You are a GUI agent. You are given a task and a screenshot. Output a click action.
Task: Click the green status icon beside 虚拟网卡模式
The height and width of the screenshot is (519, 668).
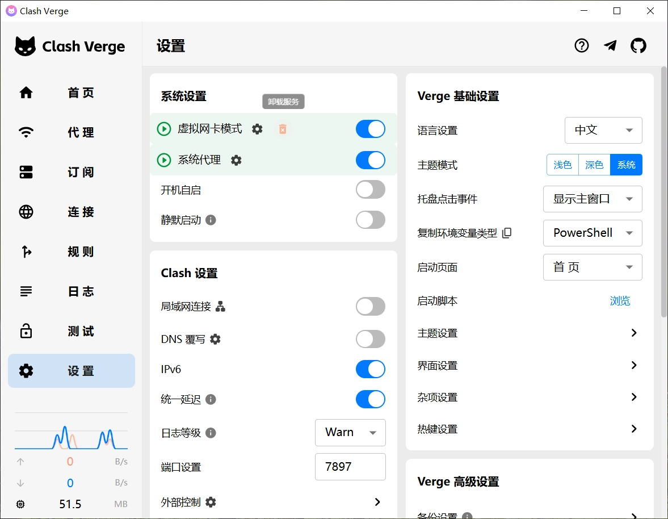164,129
